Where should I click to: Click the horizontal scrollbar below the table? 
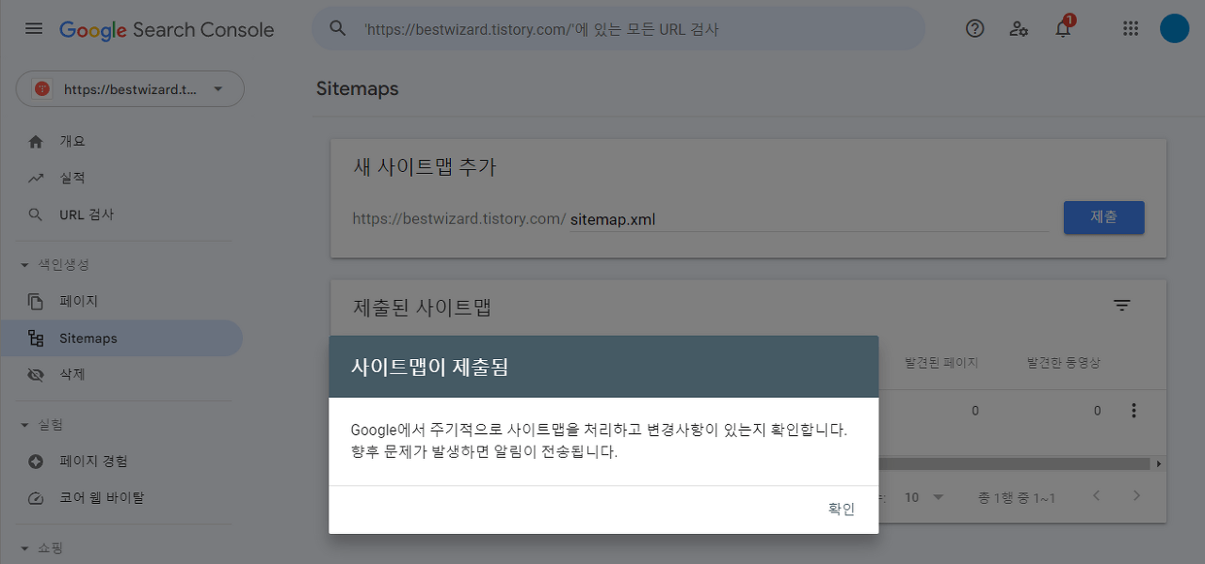click(1017, 463)
